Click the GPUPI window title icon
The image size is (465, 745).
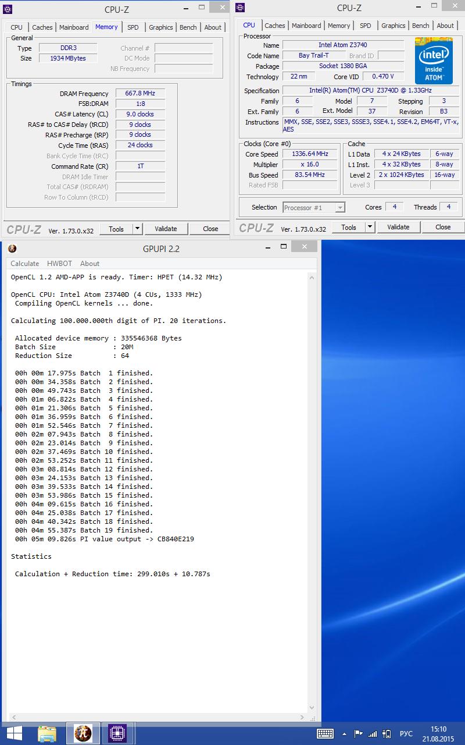[x=12, y=249]
